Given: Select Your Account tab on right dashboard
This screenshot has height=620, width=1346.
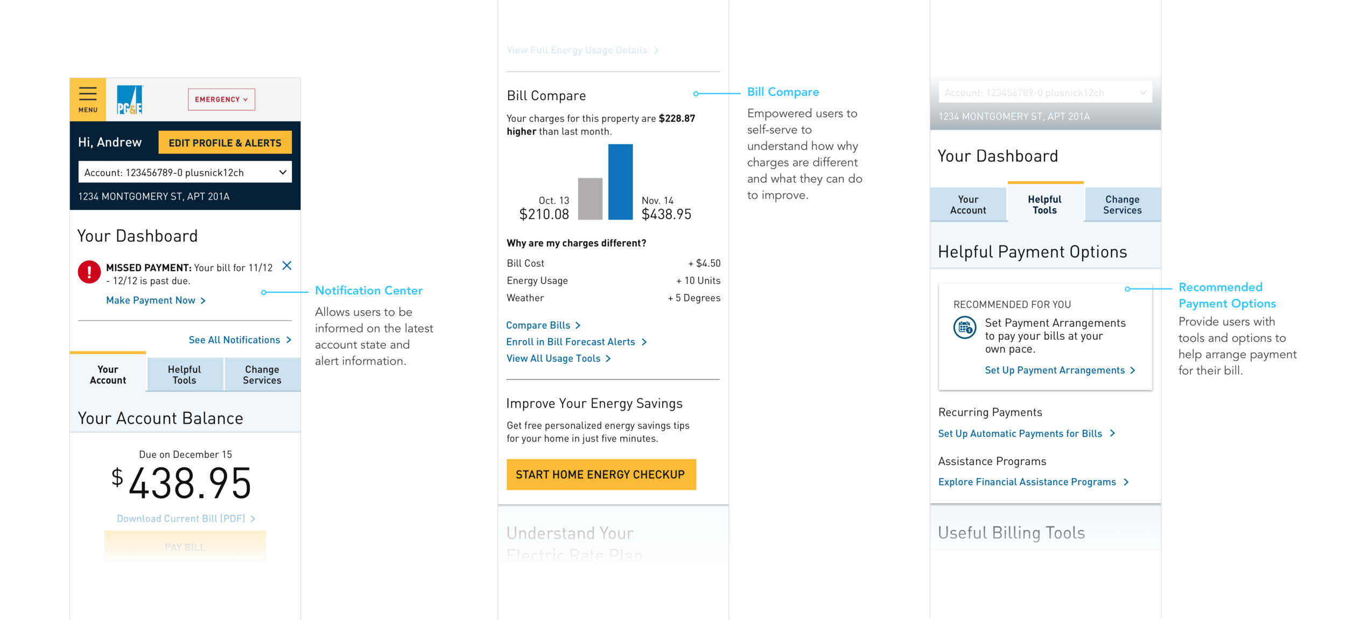Looking at the screenshot, I should (x=968, y=205).
